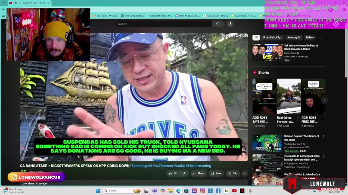Click the Windows taskbar search box
The image size is (348, 195).
coord(122,191)
